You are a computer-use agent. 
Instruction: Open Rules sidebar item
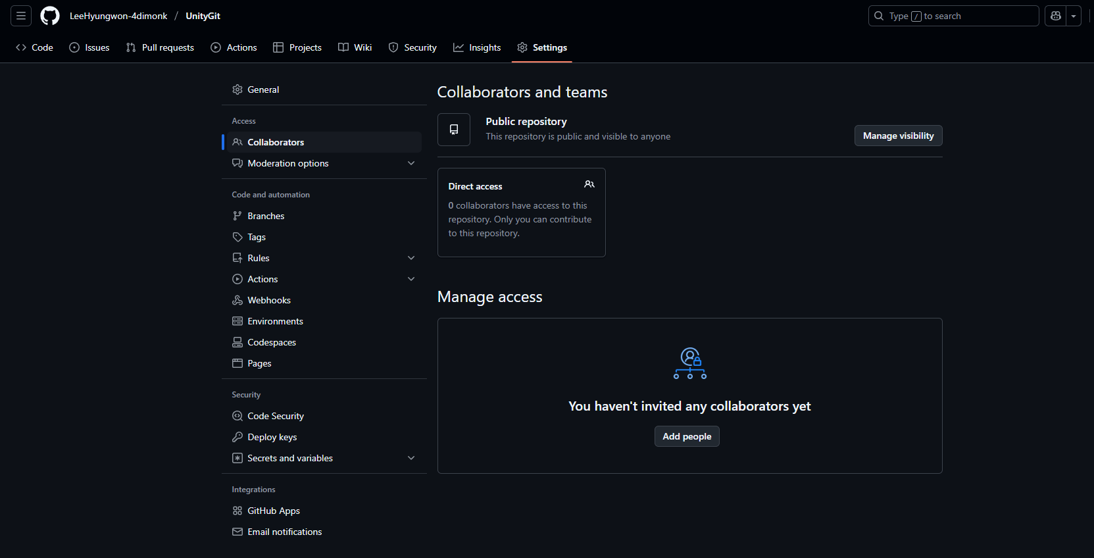point(324,258)
